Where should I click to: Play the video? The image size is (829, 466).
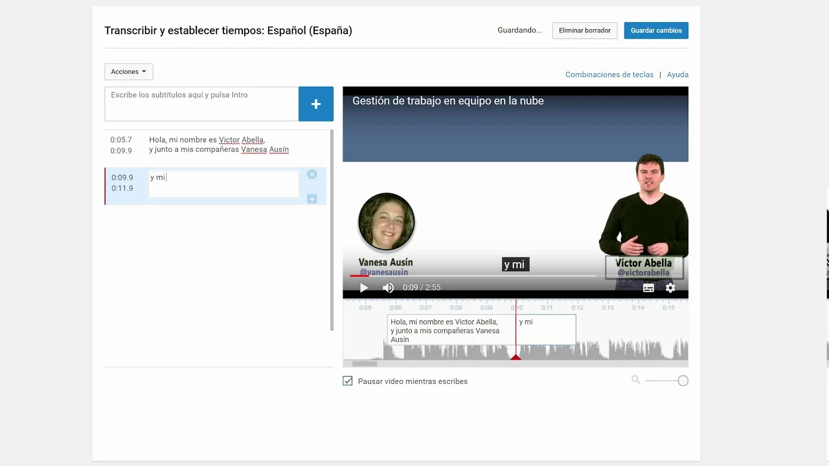[363, 288]
